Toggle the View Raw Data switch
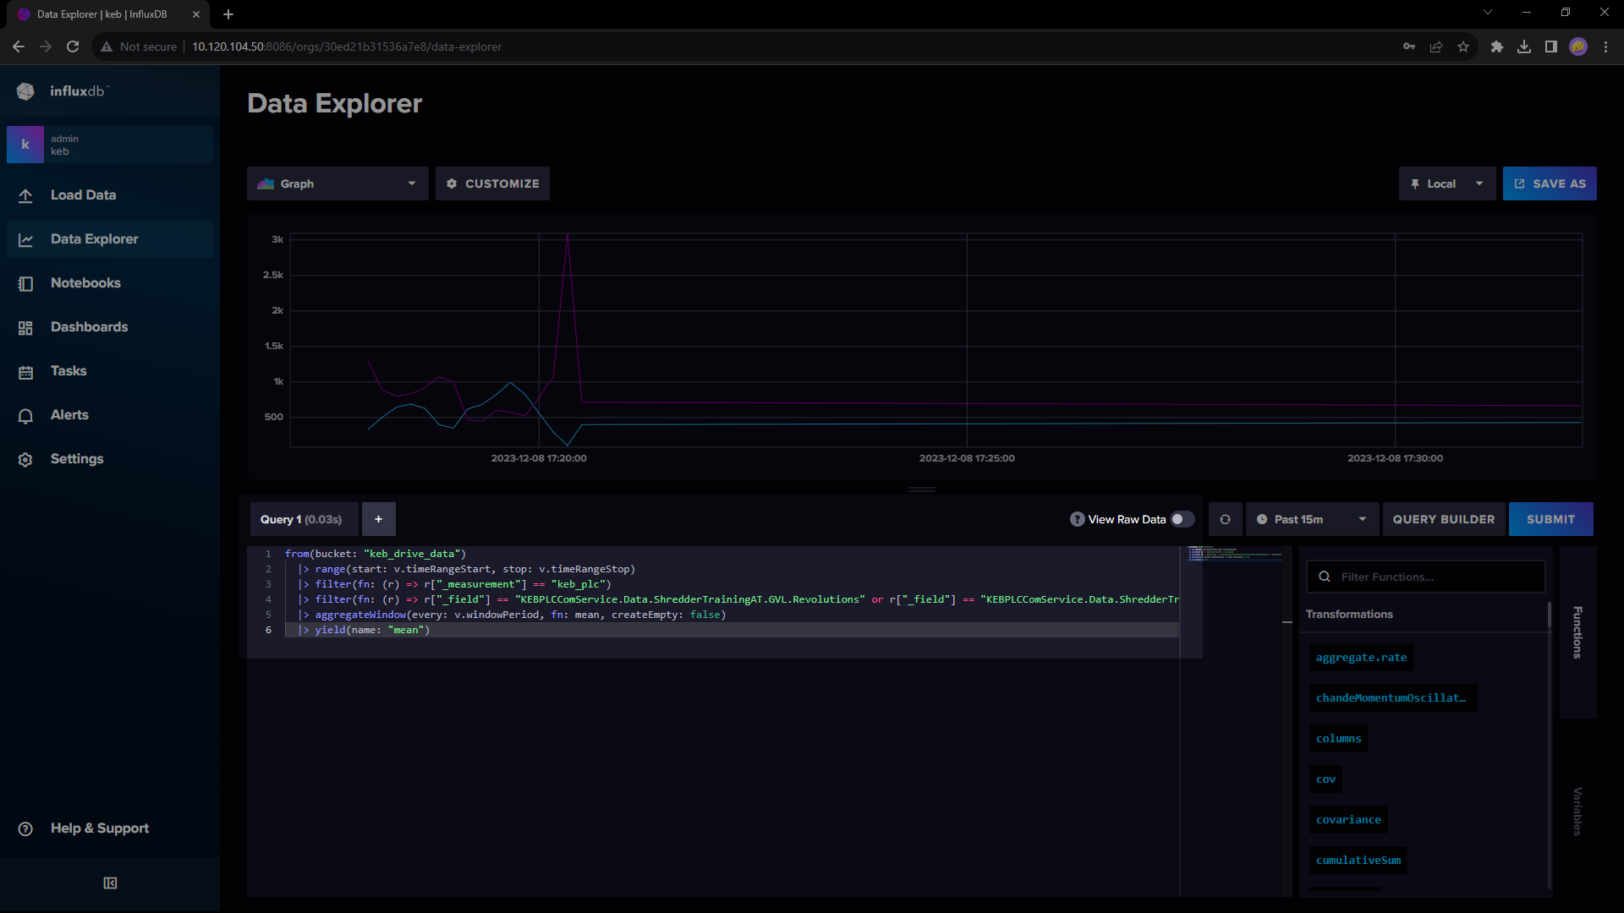Viewport: 1624px width, 913px height. point(1182,519)
